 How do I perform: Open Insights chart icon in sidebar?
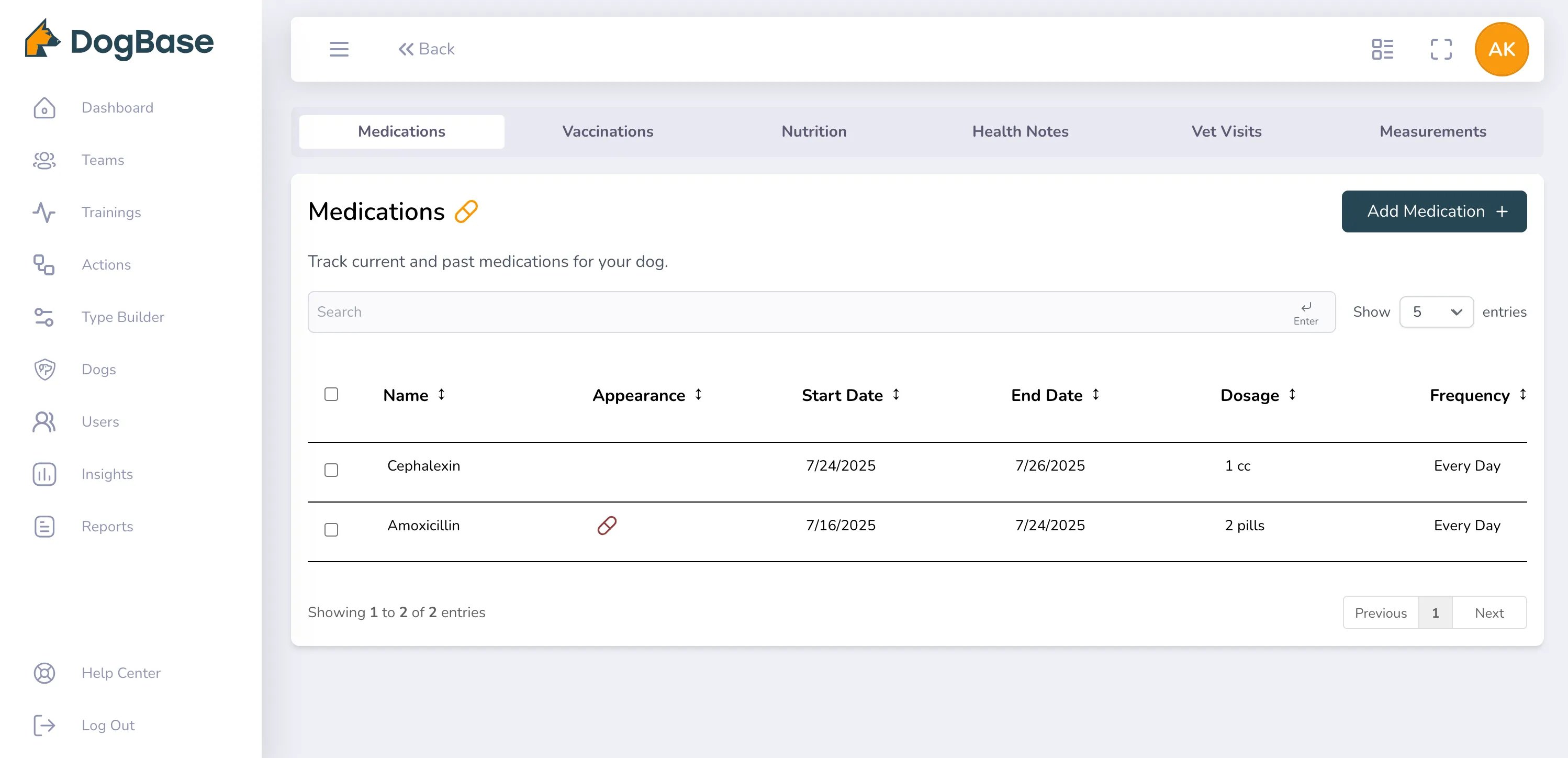point(44,474)
